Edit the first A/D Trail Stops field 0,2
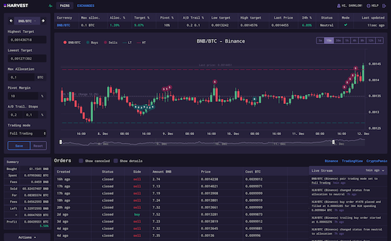 coord(16,115)
